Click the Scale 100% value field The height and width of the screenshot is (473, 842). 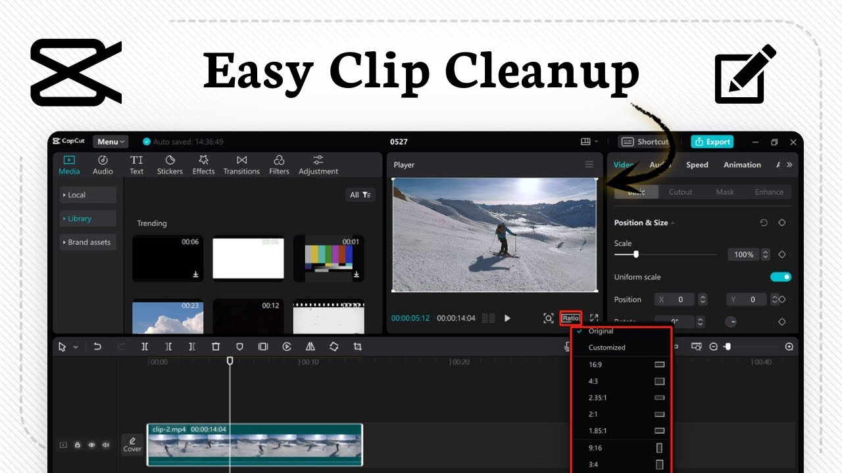coord(744,254)
